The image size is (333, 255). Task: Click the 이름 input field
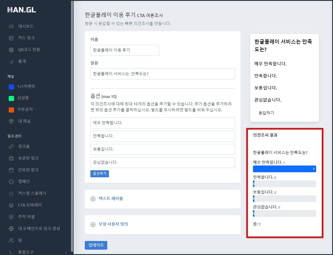coord(125,50)
